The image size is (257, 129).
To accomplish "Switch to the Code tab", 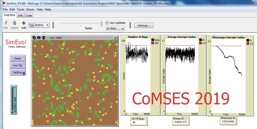I will click(x=29, y=15).
